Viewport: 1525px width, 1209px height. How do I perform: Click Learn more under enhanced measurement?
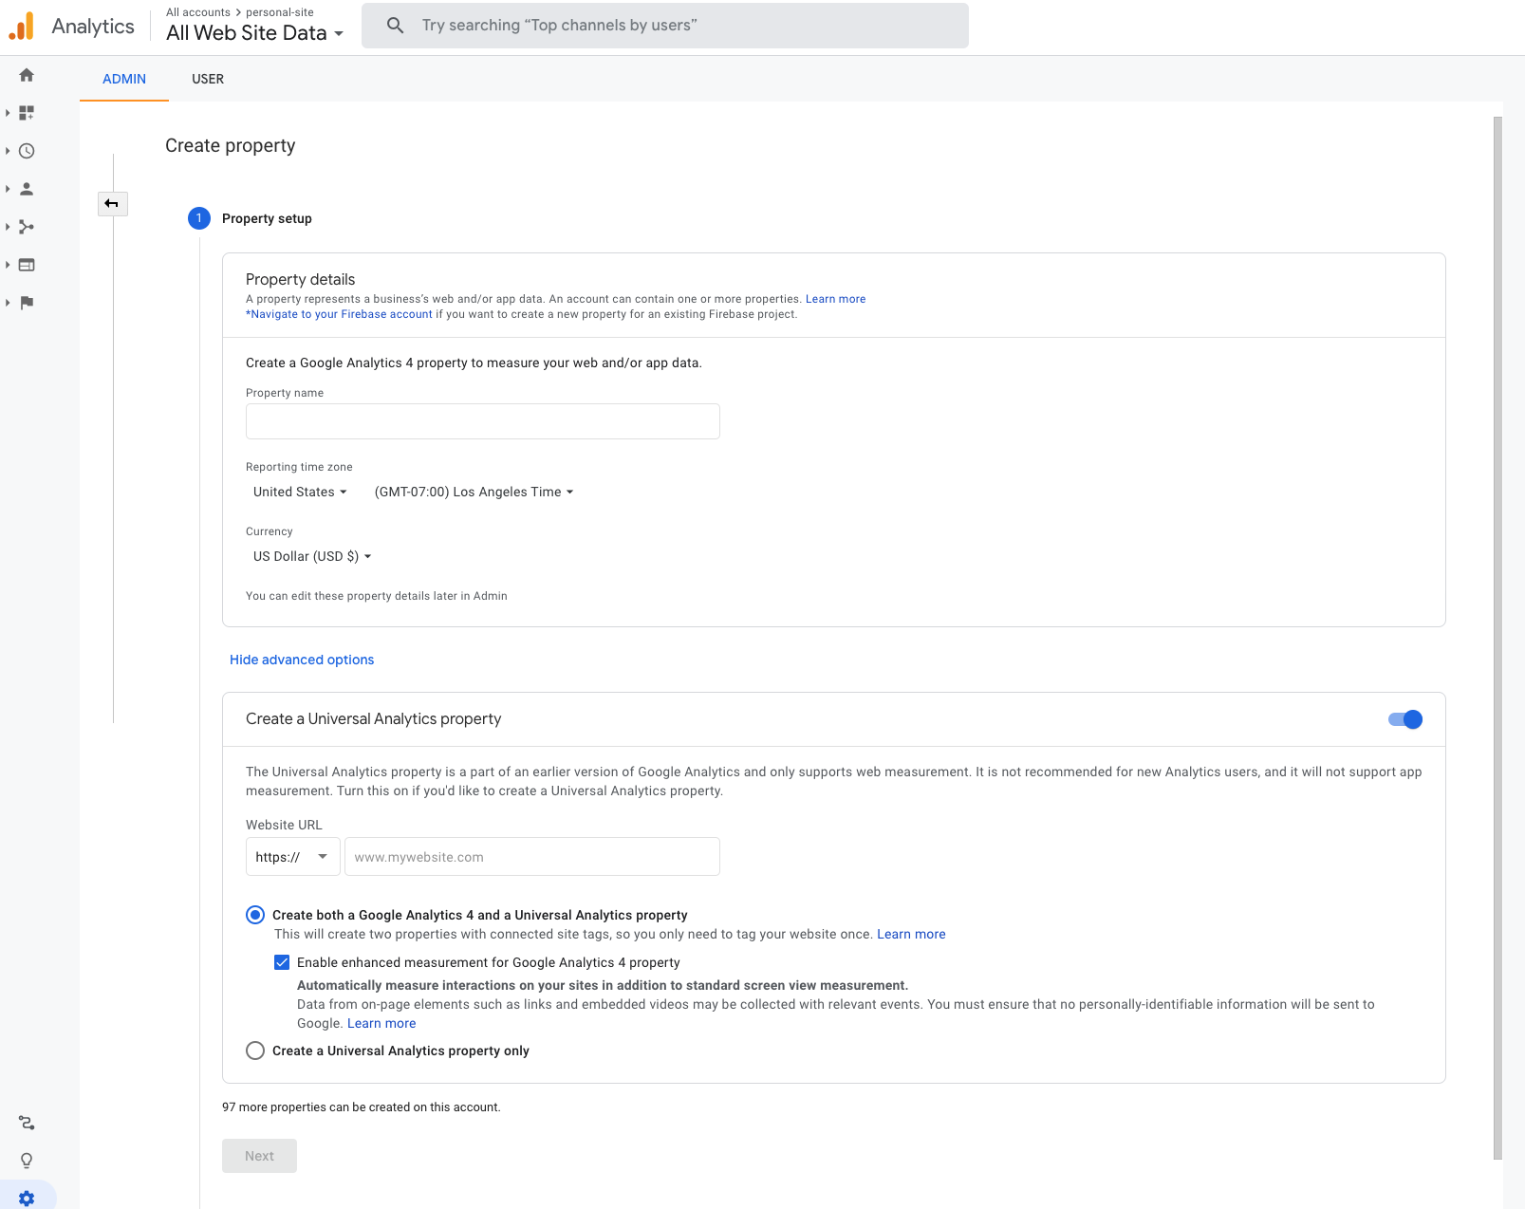pos(381,1023)
